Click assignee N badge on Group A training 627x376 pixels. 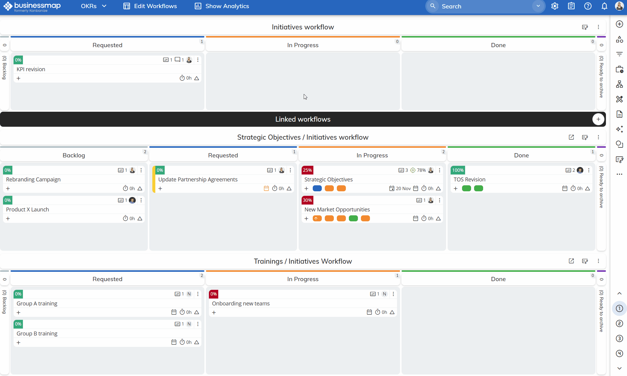point(189,294)
